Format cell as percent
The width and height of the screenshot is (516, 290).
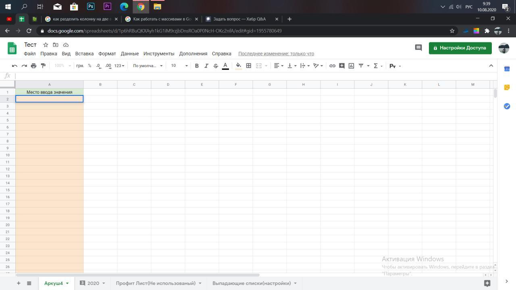[89, 66]
